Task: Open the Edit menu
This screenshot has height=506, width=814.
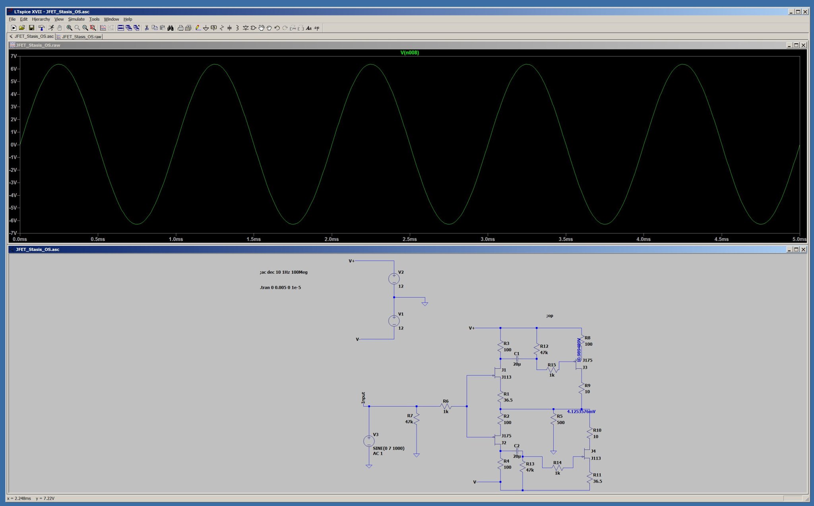Action: point(24,19)
